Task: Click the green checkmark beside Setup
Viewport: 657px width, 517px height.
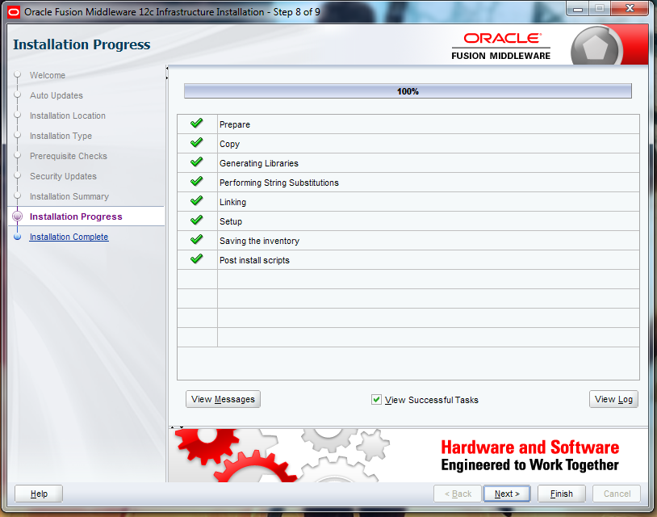Action: [x=196, y=221]
